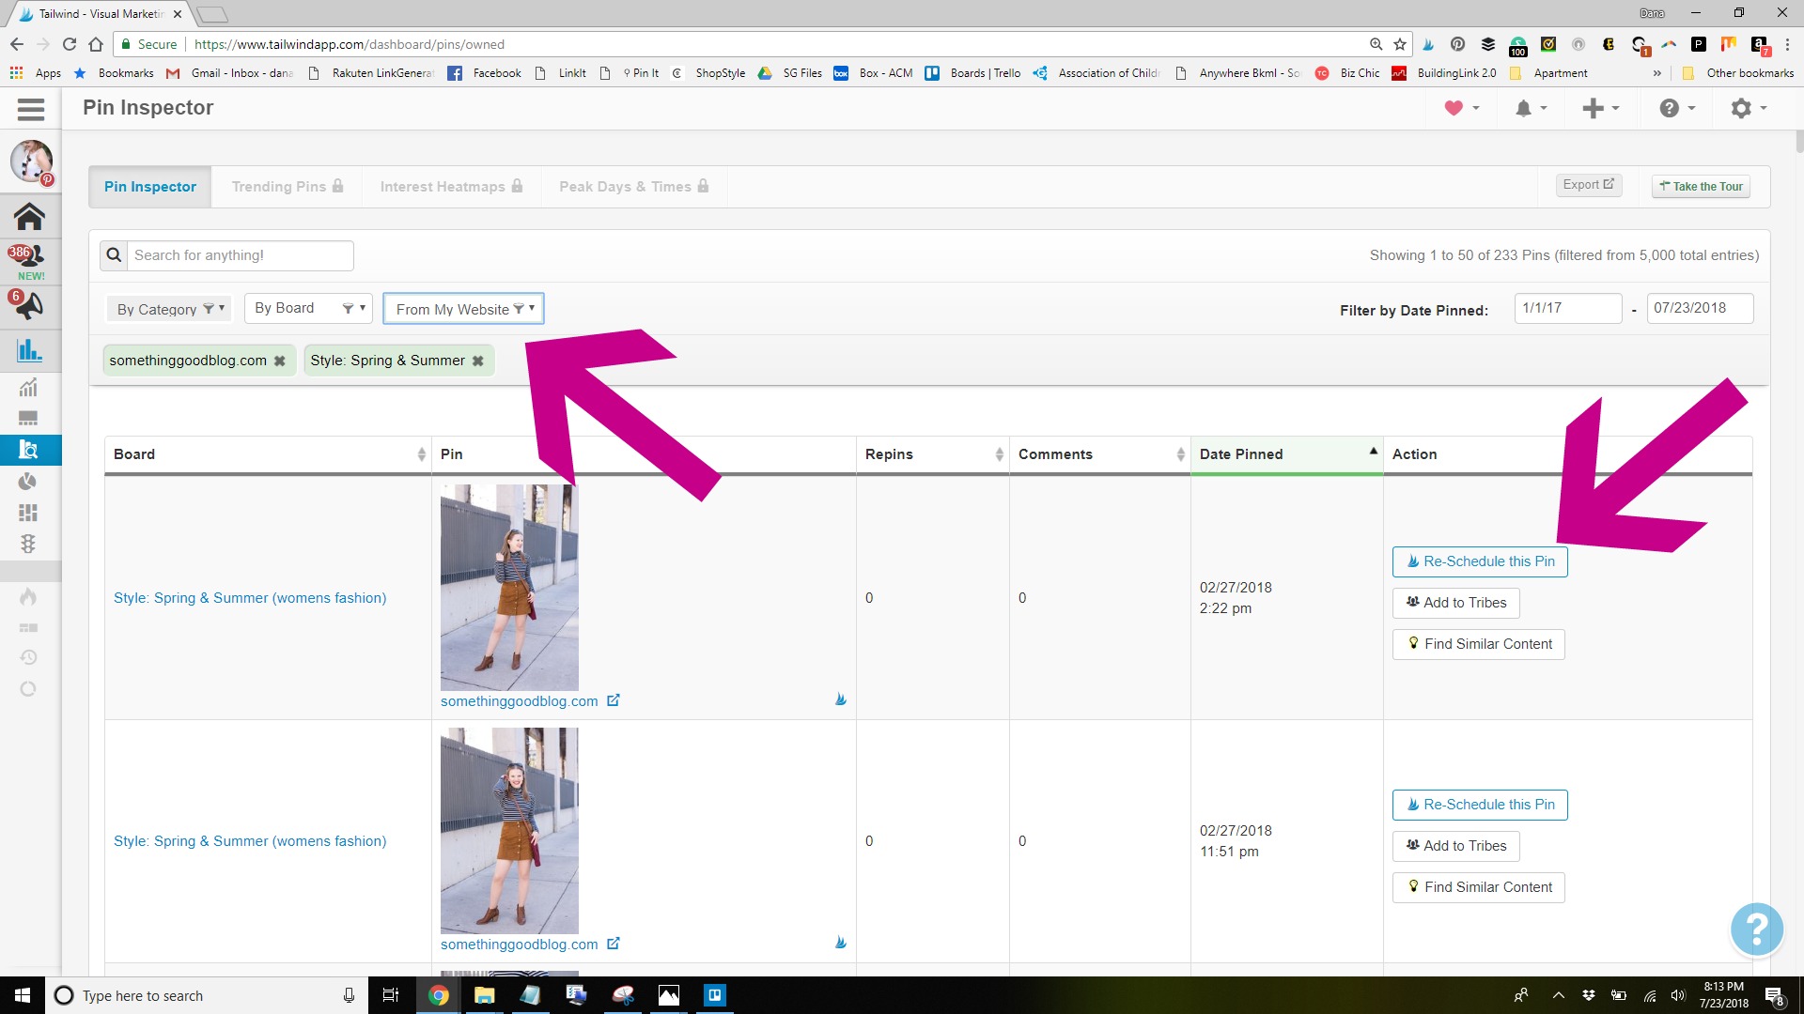Open Chrome from the taskbar
The height and width of the screenshot is (1014, 1804).
(x=439, y=995)
